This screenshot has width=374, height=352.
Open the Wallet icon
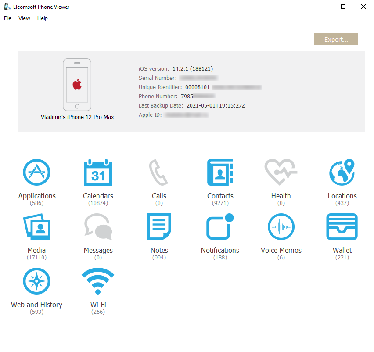pyautogui.click(x=342, y=227)
